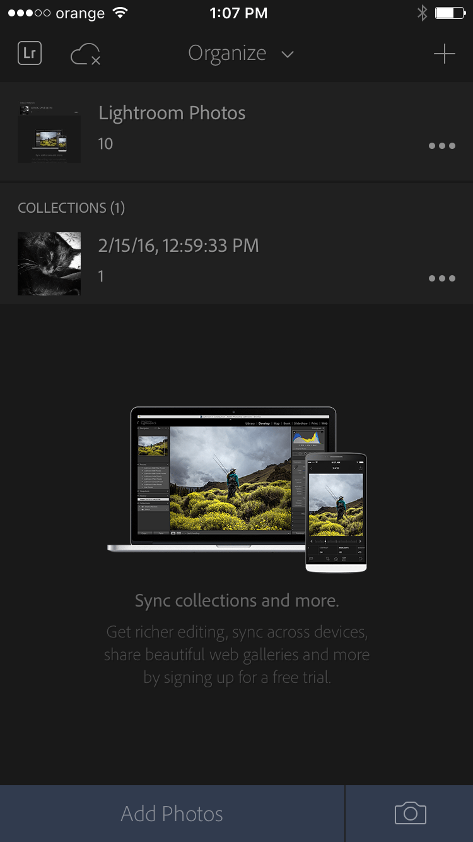The image size is (473, 842).
Task: Tap the Wi-Fi status bar icon
Action: click(x=119, y=13)
